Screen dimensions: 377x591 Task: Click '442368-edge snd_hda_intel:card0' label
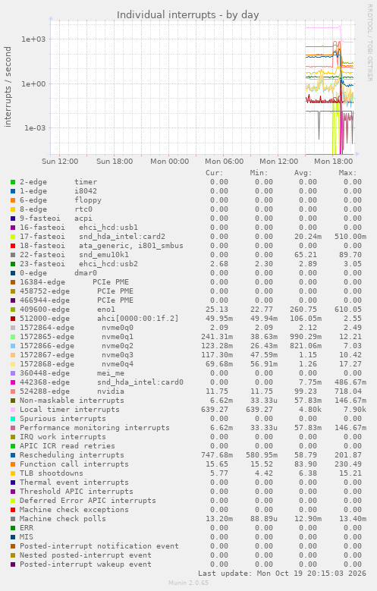pyautogui.click(x=102, y=382)
